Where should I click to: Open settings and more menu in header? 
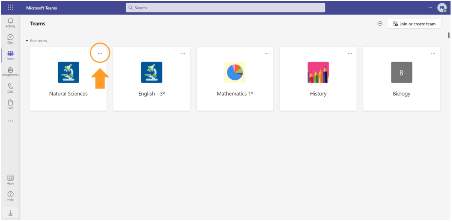(430, 8)
